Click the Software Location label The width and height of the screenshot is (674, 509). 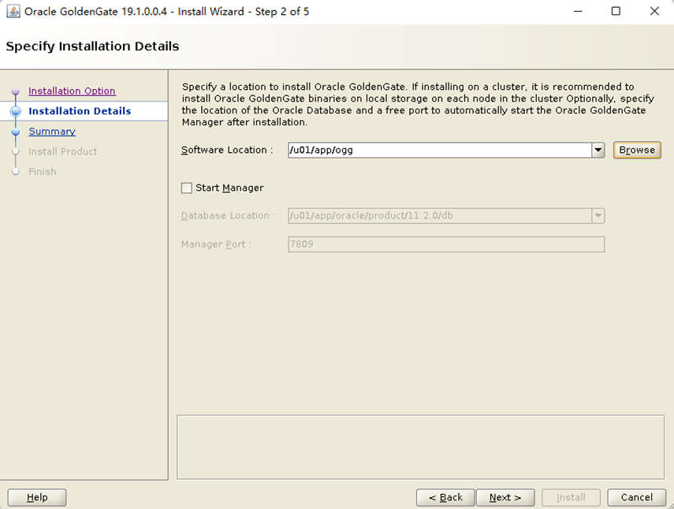(x=227, y=150)
